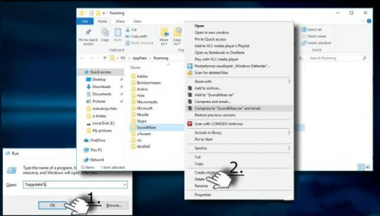Select the Mozilla folder
Screen dimensions: 380x216
click(142, 114)
